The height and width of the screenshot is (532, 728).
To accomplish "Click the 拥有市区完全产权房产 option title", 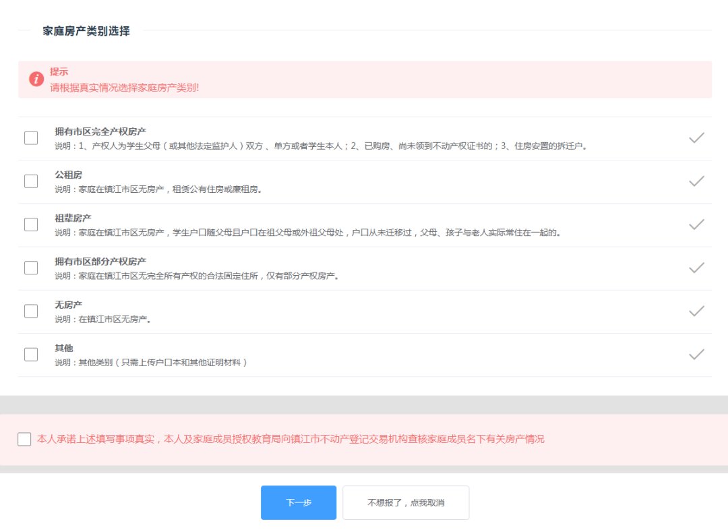I will [x=100, y=131].
